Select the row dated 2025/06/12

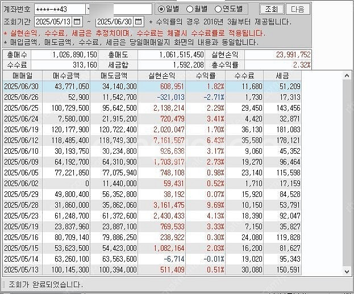[x=152, y=140]
